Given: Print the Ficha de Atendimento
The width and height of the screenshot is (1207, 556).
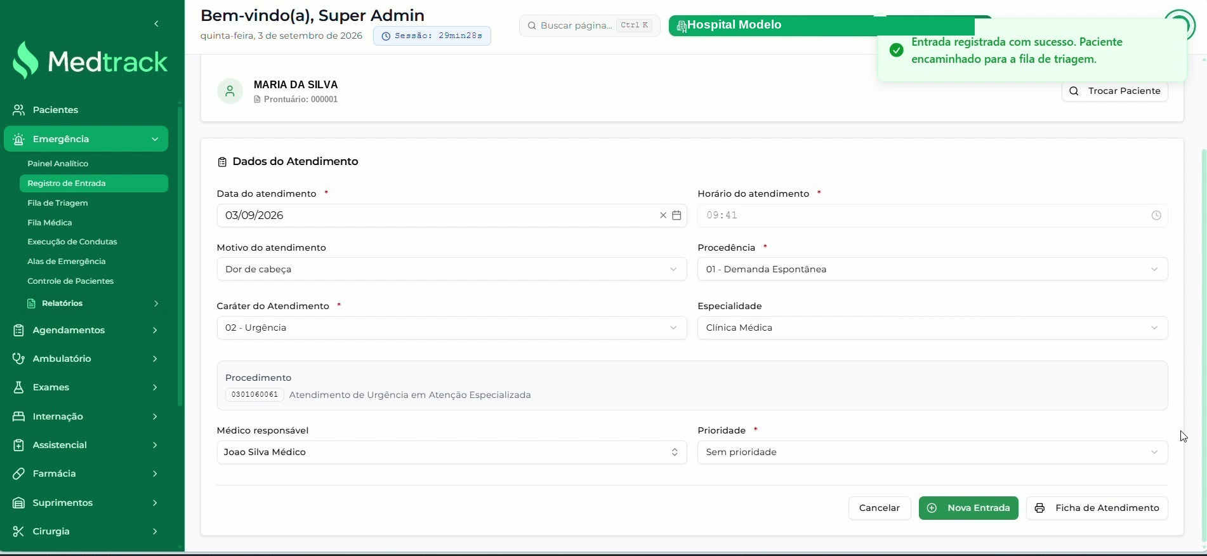Looking at the screenshot, I should pos(1097,508).
